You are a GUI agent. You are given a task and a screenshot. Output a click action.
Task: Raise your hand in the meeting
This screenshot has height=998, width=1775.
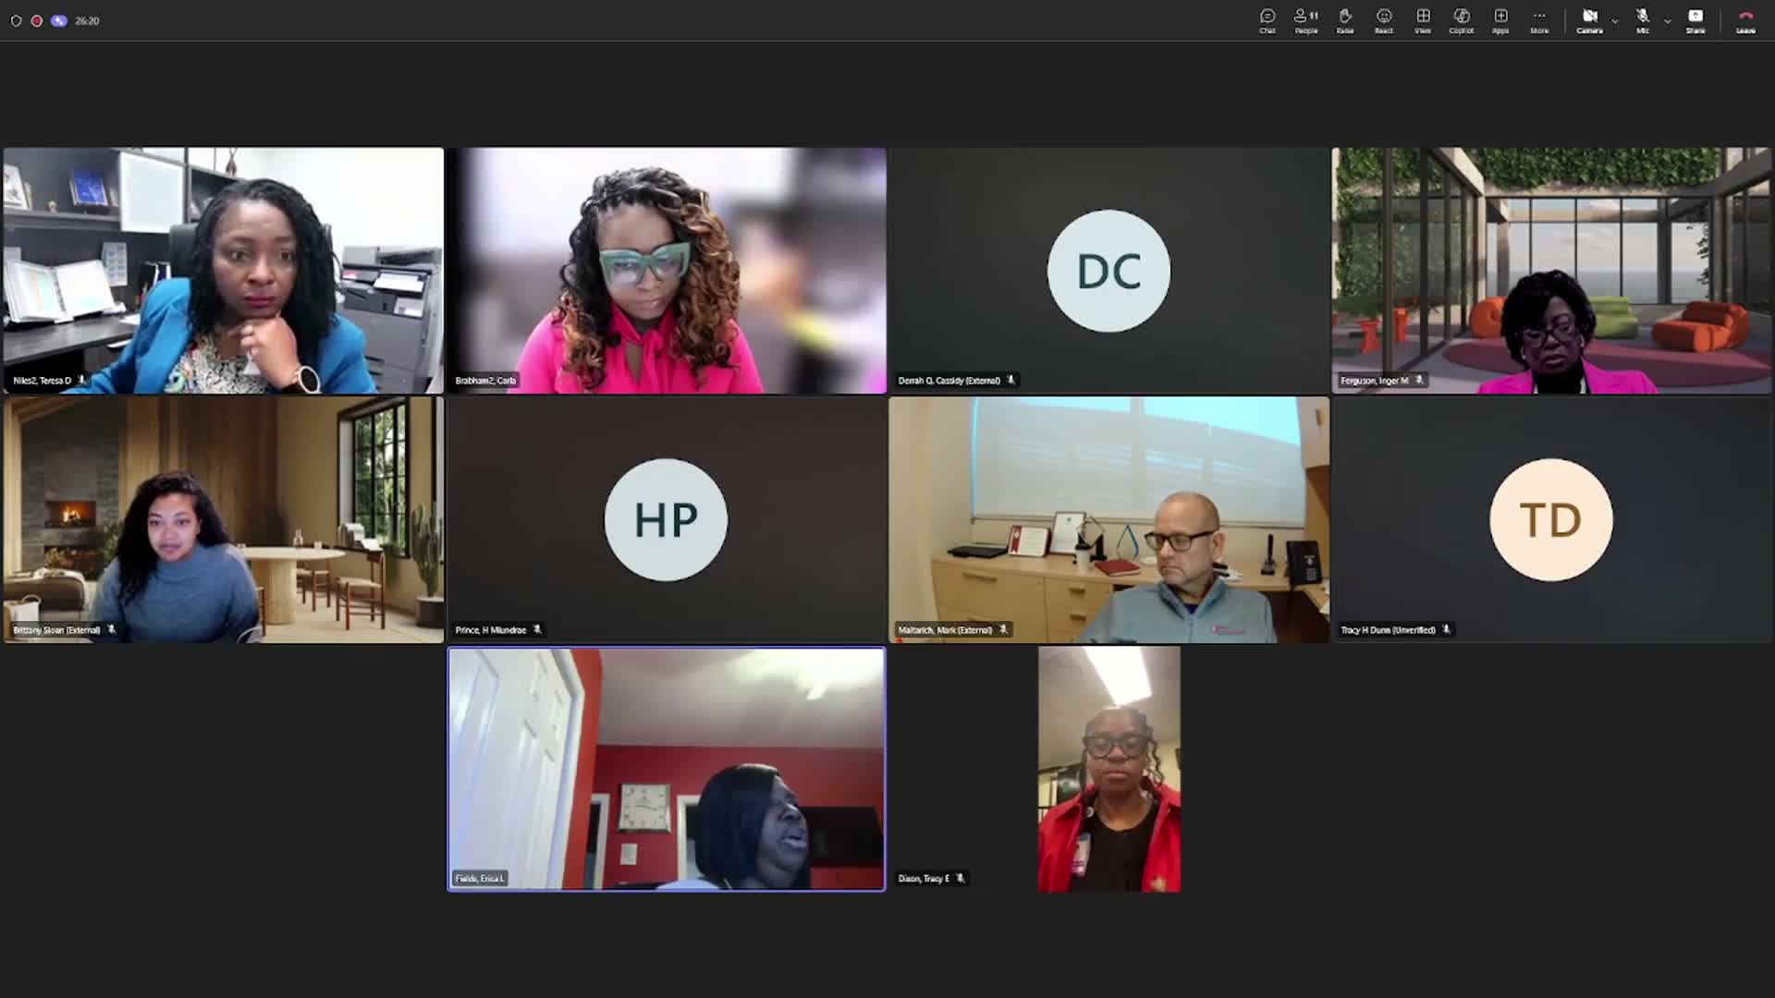1345,20
